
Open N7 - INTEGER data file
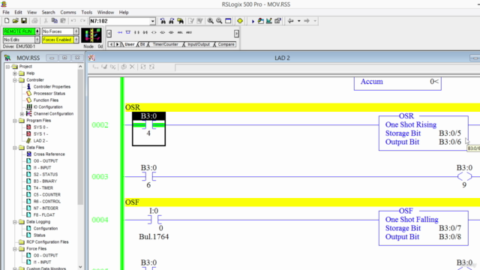pyautogui.click(x=42, y=208)
